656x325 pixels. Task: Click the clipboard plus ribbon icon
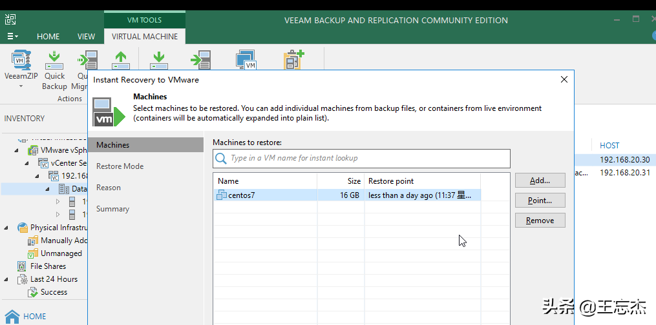click(x=293, y=59)
